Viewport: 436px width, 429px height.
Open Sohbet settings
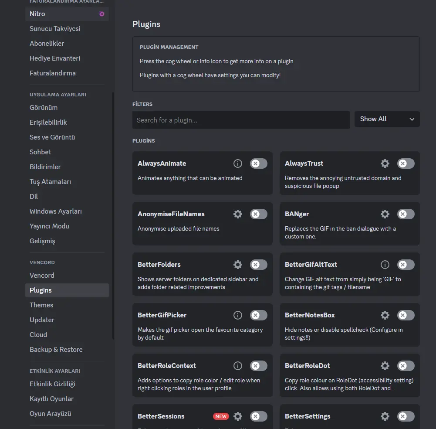pyautogui.click(x=67, y=152)
